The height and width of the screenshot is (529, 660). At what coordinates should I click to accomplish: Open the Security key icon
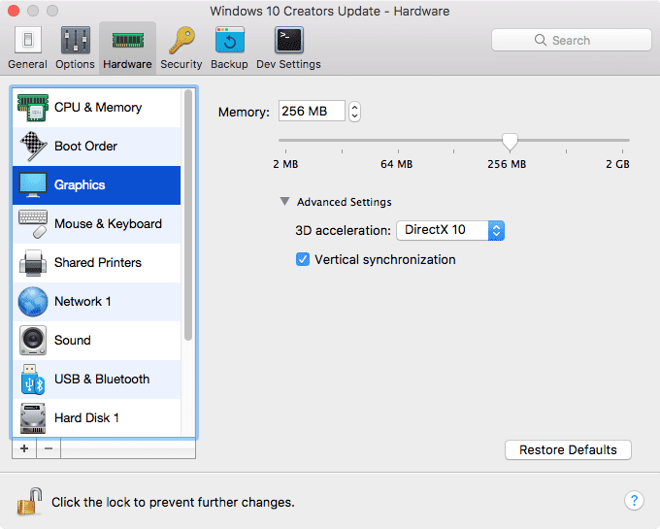181,40
